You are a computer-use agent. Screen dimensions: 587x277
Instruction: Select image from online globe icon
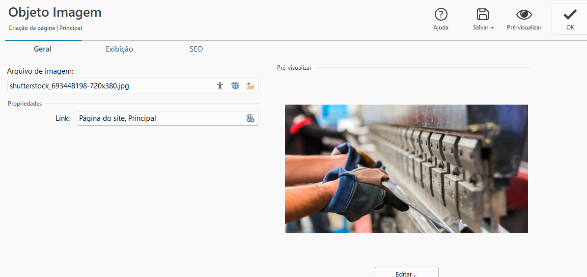[235, 86]
